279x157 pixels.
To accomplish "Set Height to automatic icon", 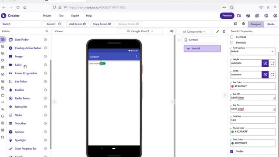I will pyautogui.click(x=265, y=63).
